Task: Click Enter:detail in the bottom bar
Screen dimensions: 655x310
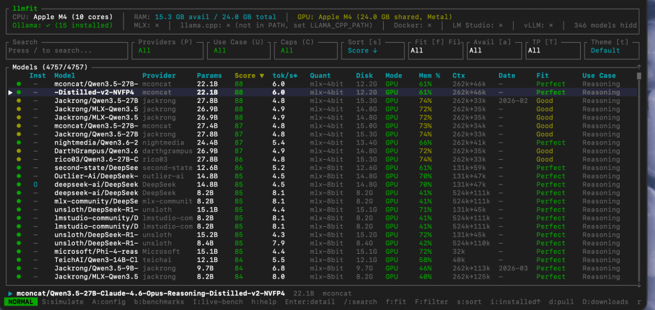Action: coord(310,302)
